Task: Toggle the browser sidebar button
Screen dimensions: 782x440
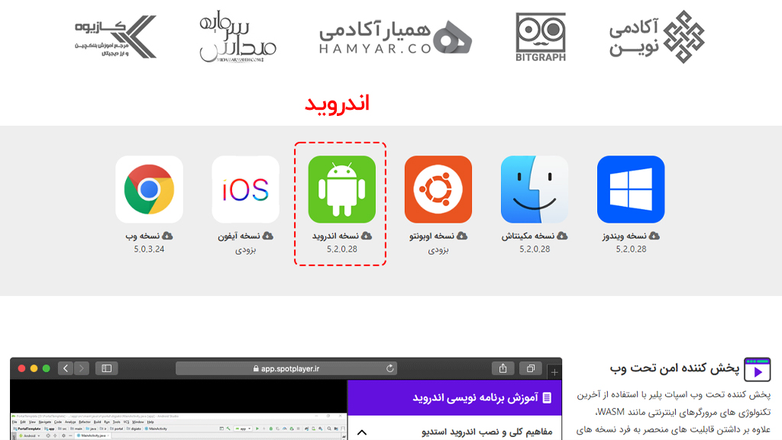Action: tap(107, 368)
